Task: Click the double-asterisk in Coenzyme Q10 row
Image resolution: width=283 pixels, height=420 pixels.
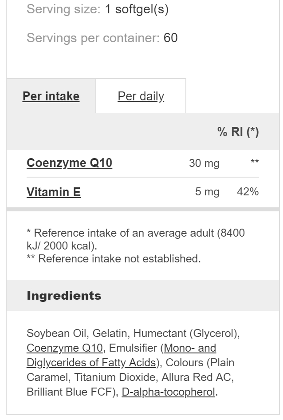Action: (255, 162)
